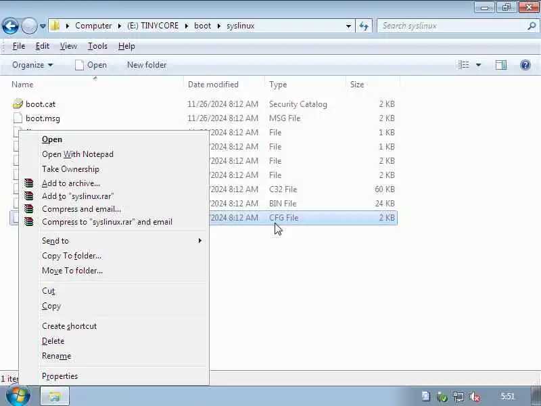Viewport: 541px width, 406px height.
Task: Click the boot breadcrumb segment
Action: (x=202, y=26)
